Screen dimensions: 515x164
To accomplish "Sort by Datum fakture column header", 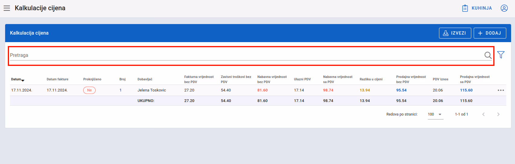I will tap(58, 79).
